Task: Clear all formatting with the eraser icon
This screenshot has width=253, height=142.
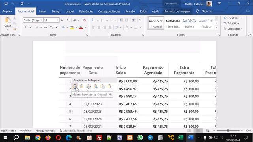Action: [85, 20]
